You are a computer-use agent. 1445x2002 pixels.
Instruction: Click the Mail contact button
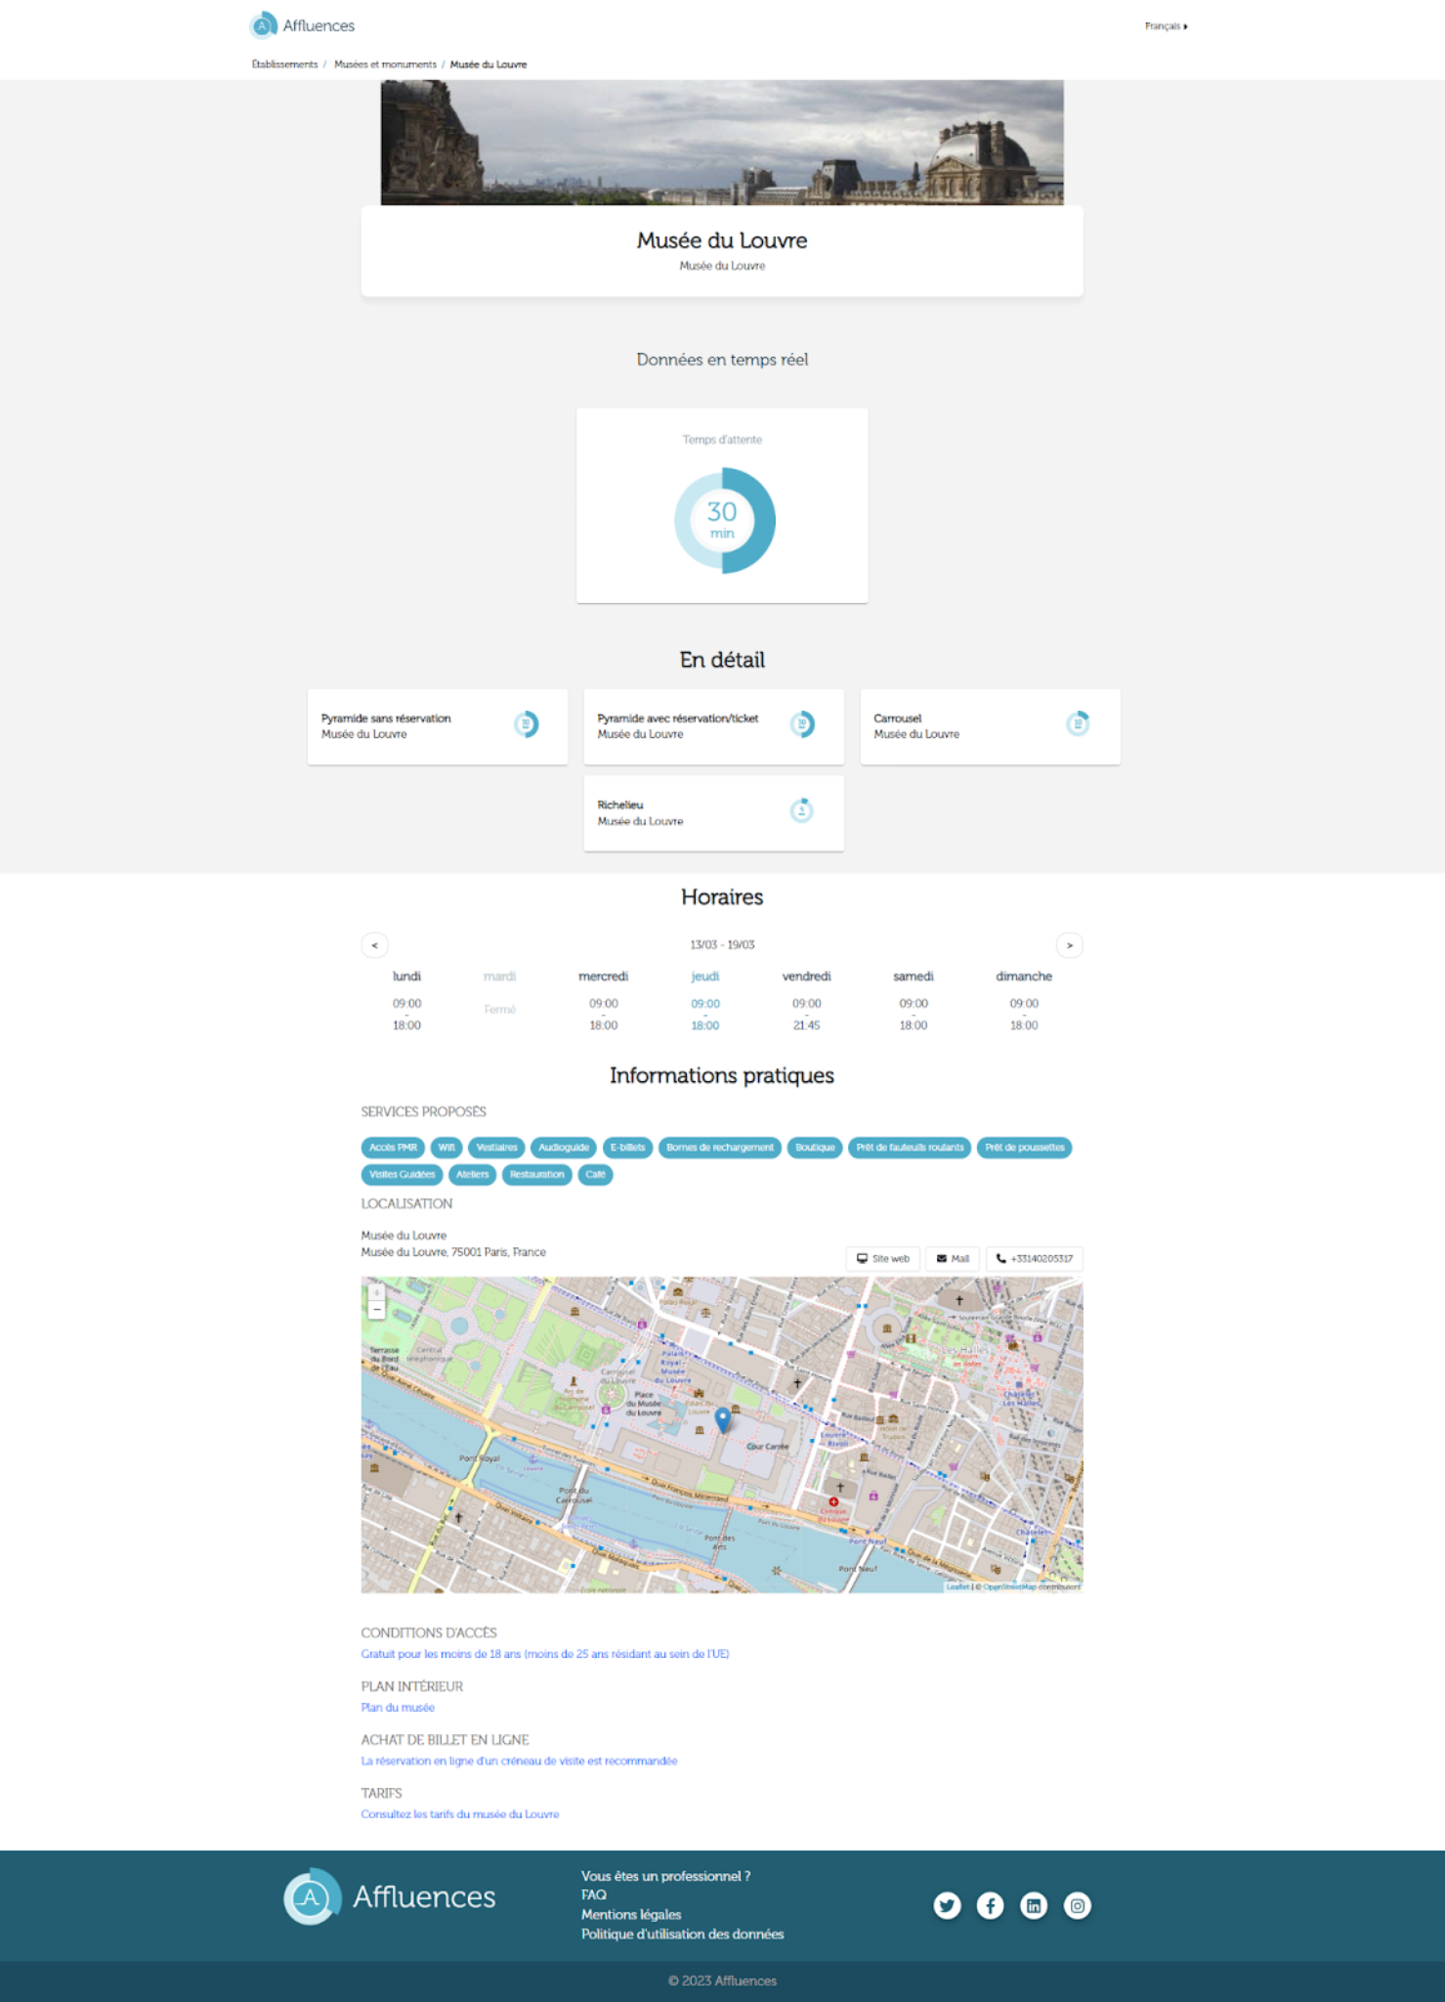coord(952,1259)
